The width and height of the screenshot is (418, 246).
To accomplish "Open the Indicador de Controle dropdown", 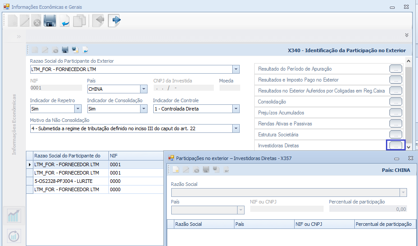I will (x=236, y=109).
